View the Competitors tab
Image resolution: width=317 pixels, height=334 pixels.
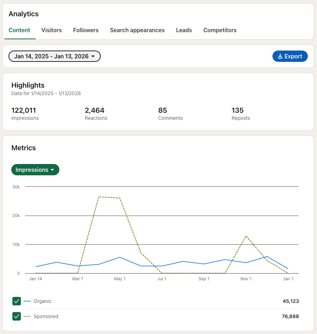click(220, 30)
